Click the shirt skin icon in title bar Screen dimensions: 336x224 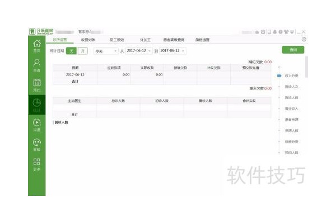pos(286,32)
